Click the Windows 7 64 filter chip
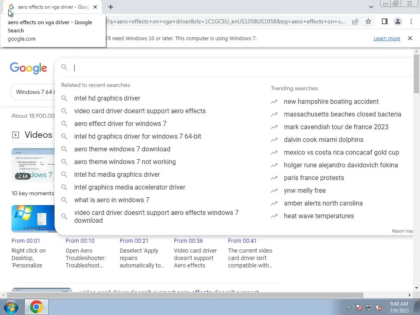 pos(33,92)
